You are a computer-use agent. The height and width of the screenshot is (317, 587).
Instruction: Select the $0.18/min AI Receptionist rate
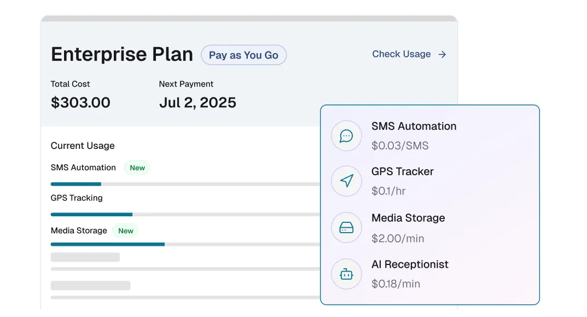[x=396, y=284]
